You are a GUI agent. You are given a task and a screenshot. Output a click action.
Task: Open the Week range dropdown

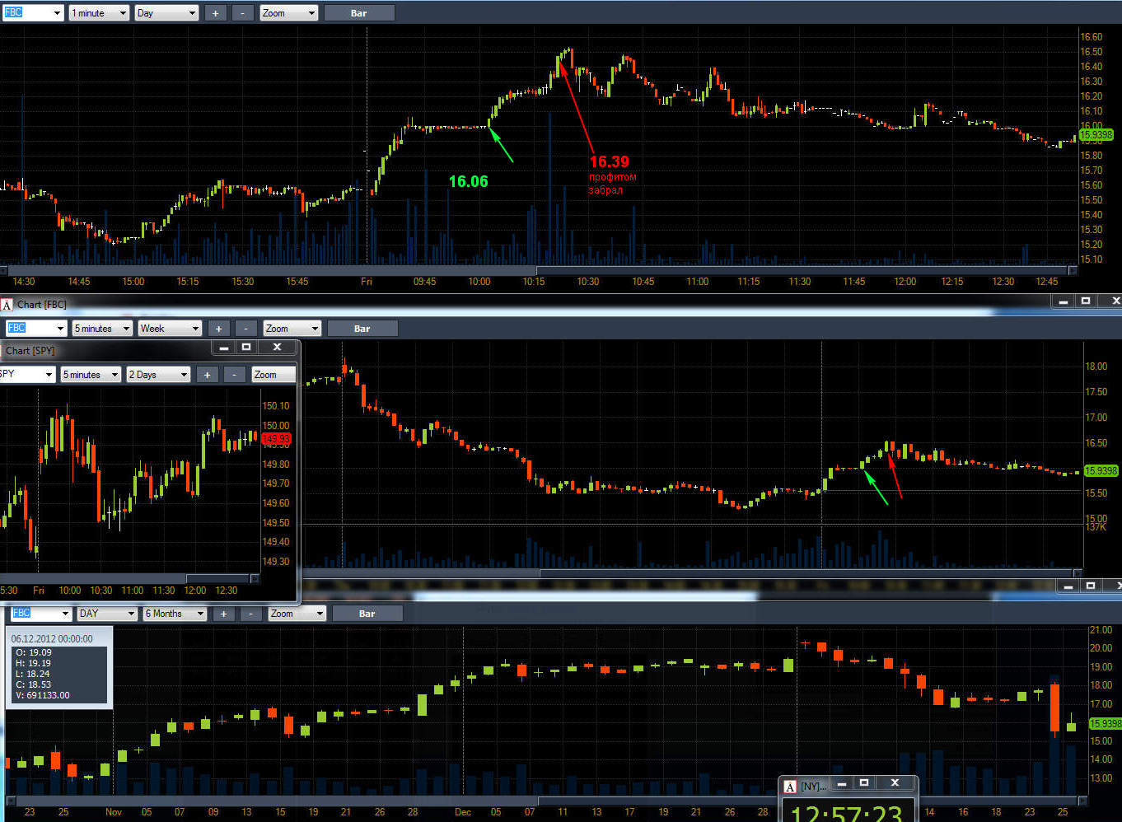pos(171,329)
